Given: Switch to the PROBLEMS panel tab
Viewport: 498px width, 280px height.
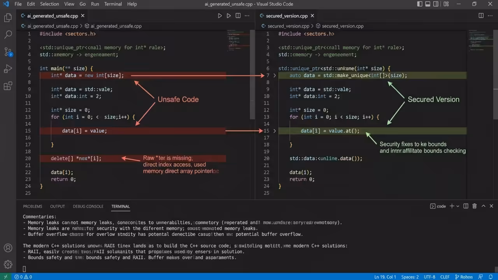Looking at the screenshot, I should 32,206.
